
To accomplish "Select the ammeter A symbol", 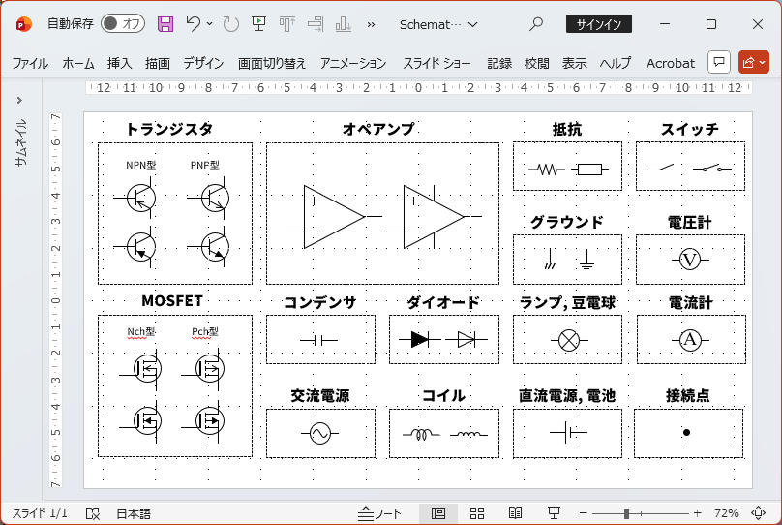I will (x=690, y=340).
